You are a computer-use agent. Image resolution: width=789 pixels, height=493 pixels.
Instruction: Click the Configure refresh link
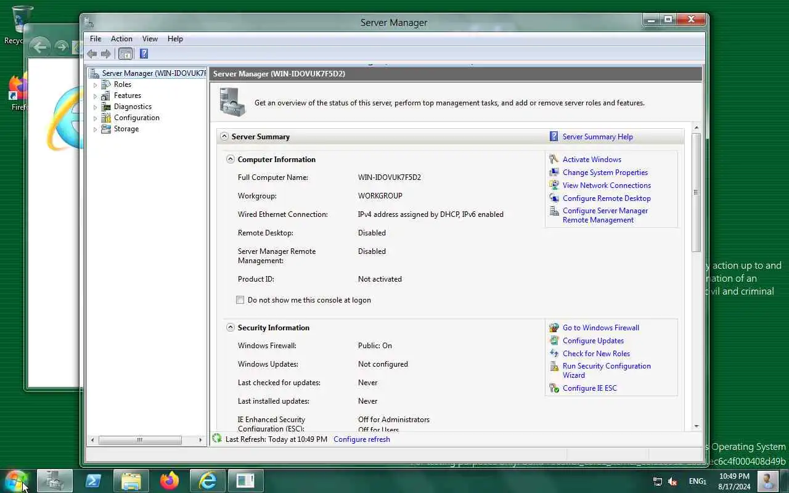362,439
